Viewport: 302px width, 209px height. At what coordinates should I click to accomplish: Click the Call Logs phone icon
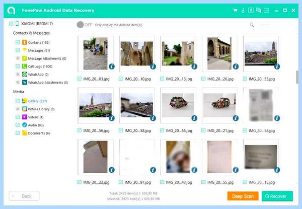coord(25,66)
